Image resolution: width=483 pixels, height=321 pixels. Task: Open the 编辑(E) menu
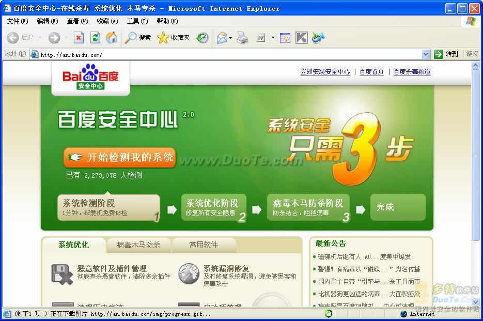pos(48,21)
